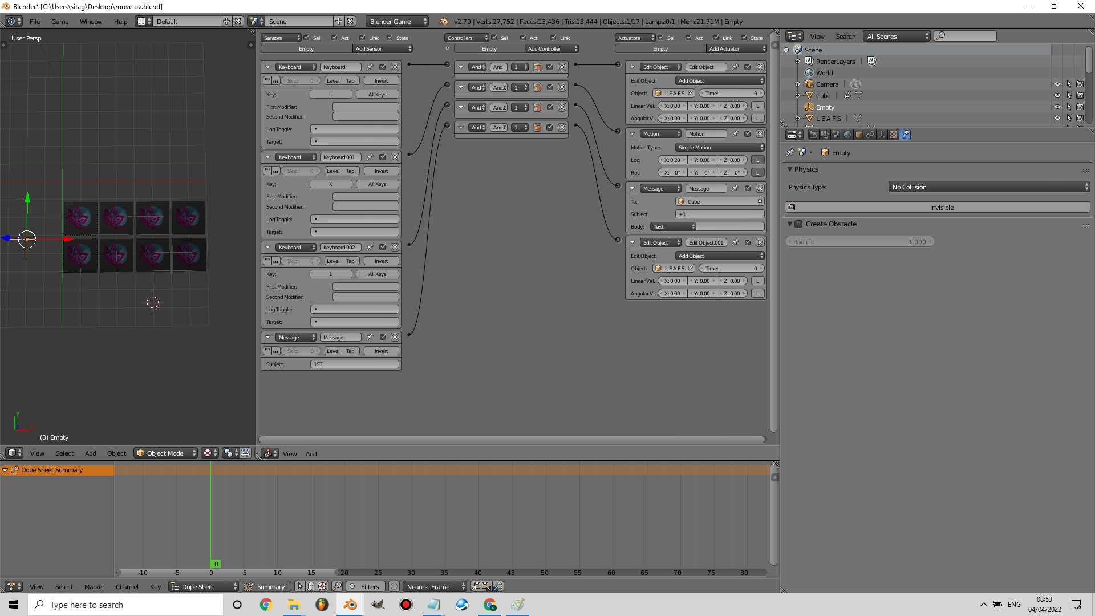The height and width of the screenshot is (616, 1095).
Task: Open the Object properties tab (cube icon)
Action: [859, 135]
